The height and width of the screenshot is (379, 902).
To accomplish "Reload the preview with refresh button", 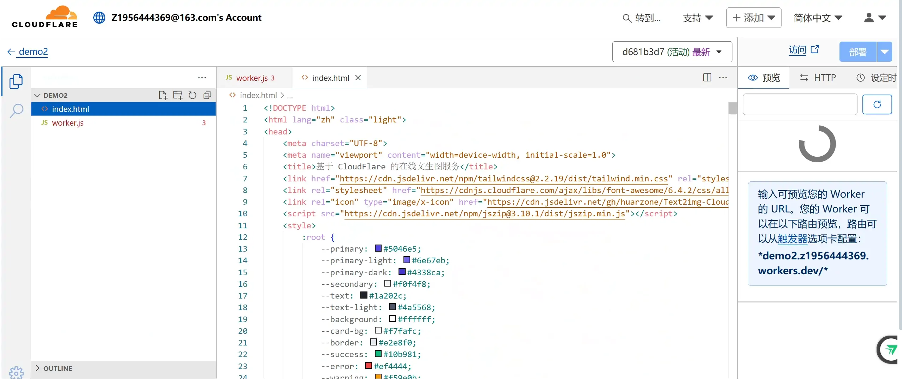I will tap(877, 104).
